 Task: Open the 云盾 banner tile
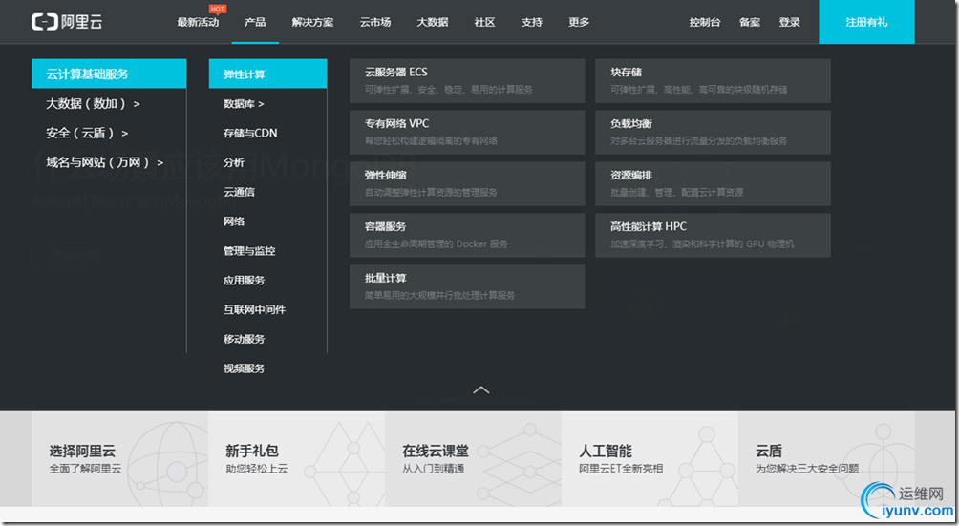(x=826, y=459)
